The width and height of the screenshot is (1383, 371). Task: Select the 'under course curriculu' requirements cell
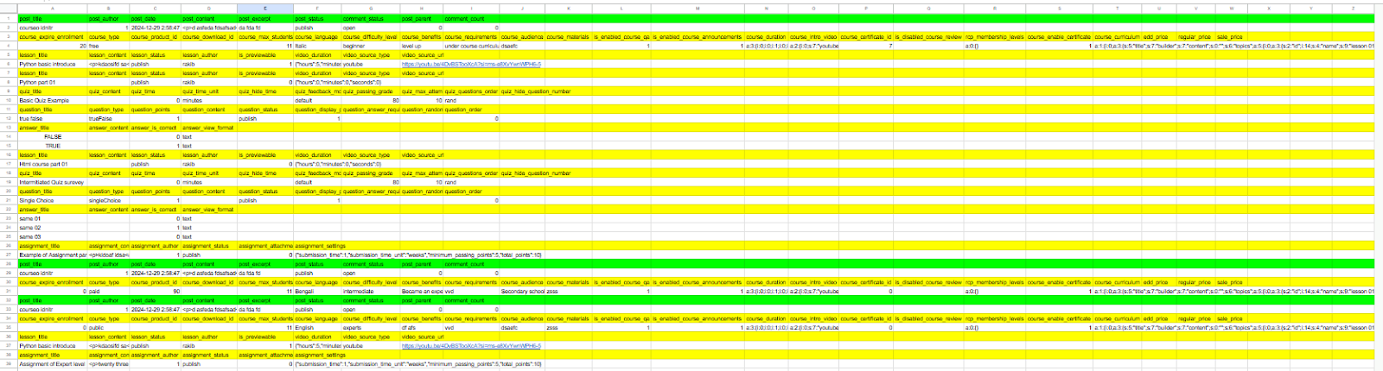pos(471,46)
